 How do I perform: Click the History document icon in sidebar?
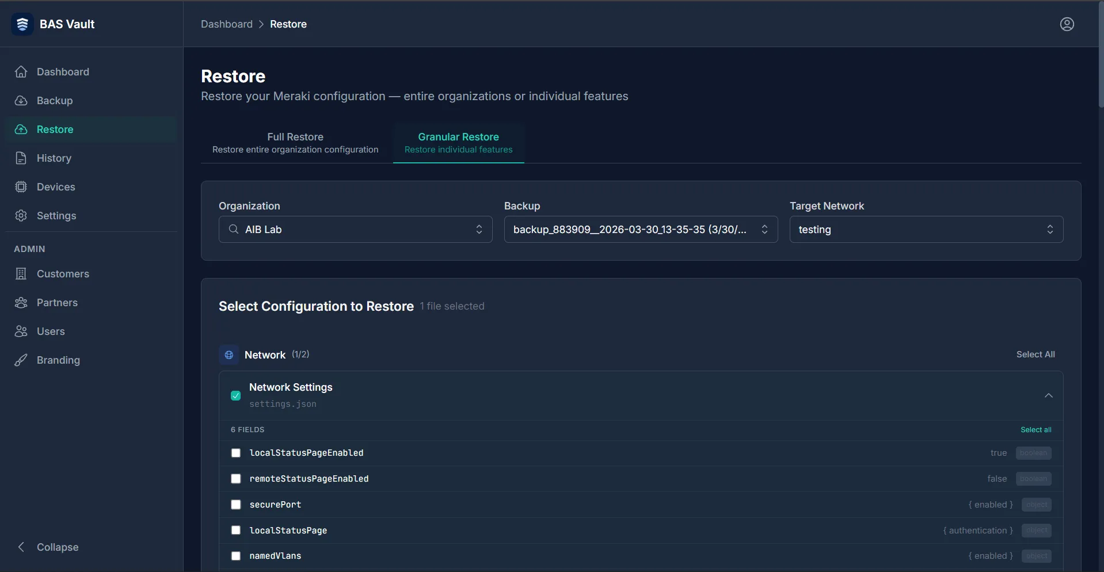point(21,158)
